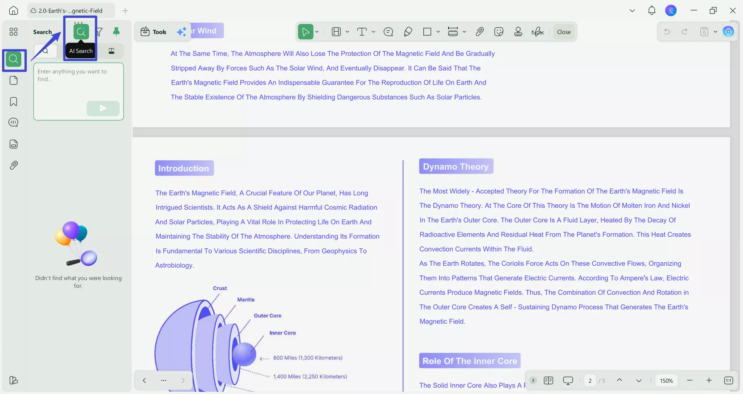The width and height of the screenshot is (743, 394).
Task: Open the Bookmarks panel in the sidebar
Action: (14, 102)
